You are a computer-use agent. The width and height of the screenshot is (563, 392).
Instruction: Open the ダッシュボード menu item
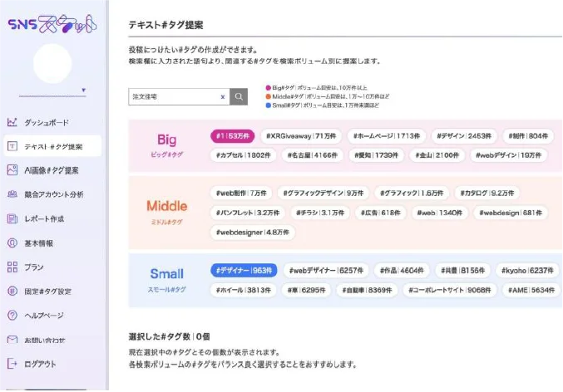[x=47, y=123]
